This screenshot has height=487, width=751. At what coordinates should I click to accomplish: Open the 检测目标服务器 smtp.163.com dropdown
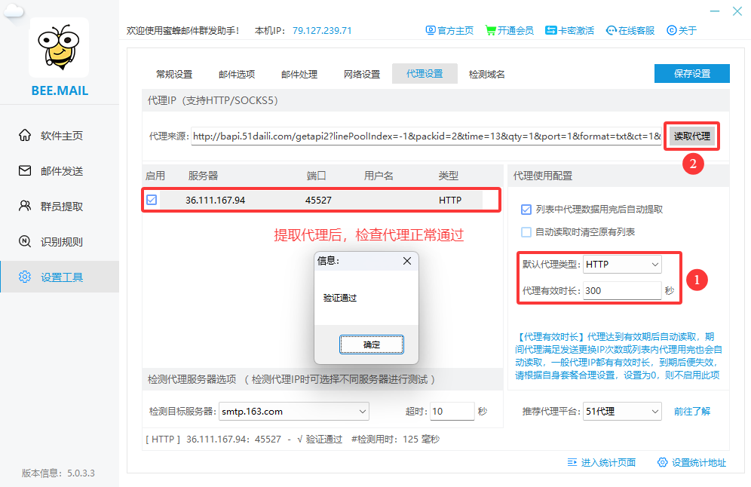293,412
